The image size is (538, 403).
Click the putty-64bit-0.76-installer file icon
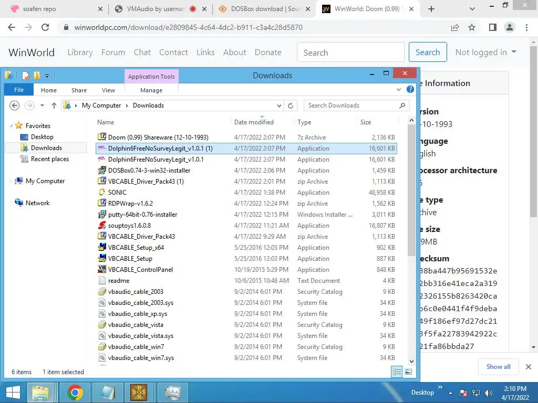click(x=102, y=214)
